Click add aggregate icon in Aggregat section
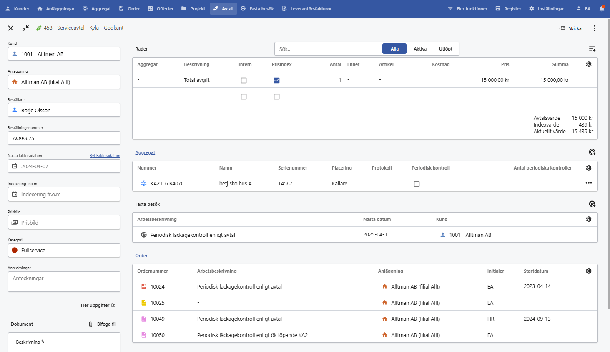This screenshot has width=610, height=352. 592,152
